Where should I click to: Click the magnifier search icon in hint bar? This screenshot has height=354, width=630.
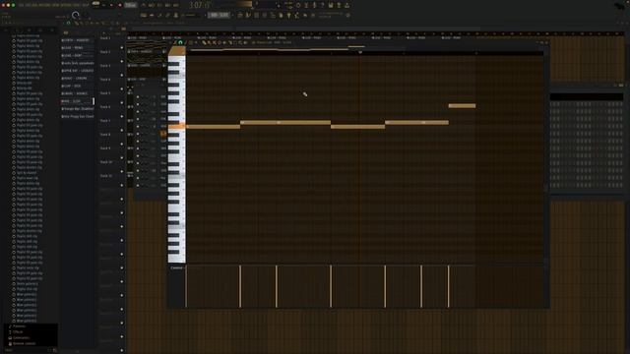75,16
